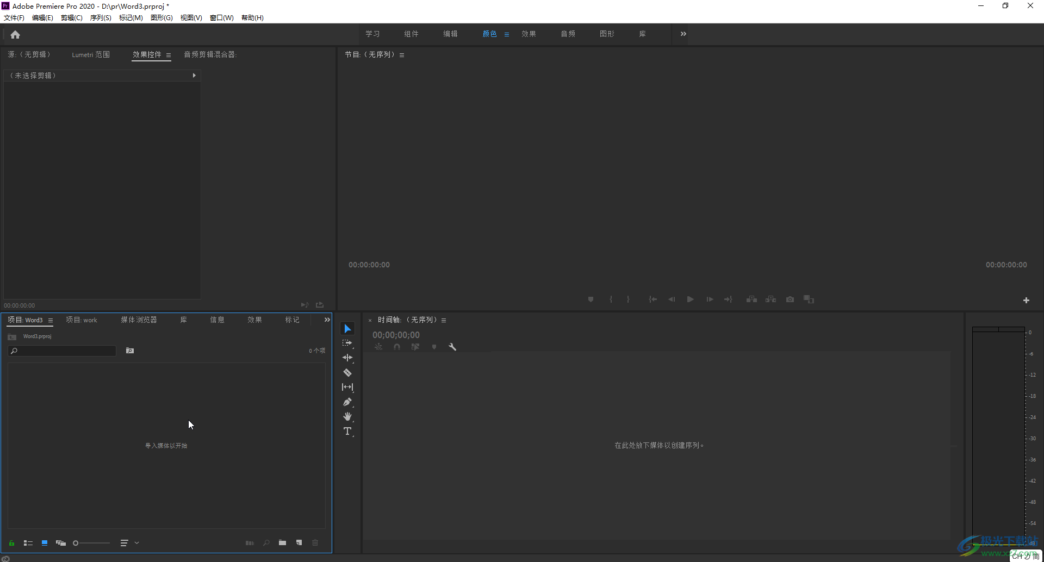Select the Razor tool
Image resolution: width=1044 pixels, height=562 pixels.
click(347, 373)
